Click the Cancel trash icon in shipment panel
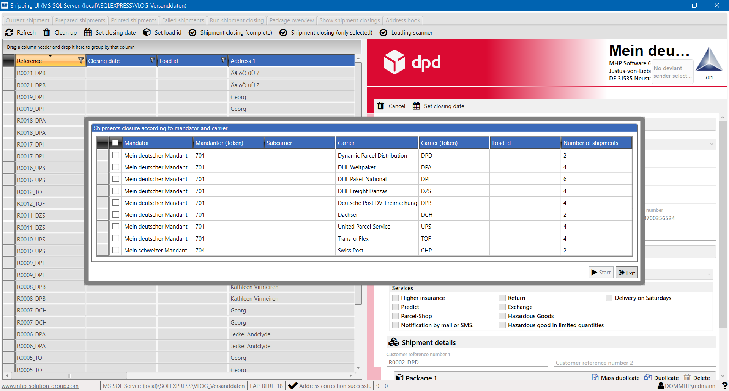Image resolution: width=729 pixels, height=391 pixels. pyautogui.click(x=381, y=106)
